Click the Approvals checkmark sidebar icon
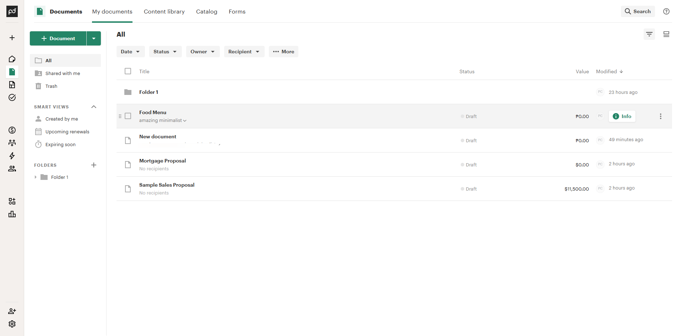The width and height of the screenshot is (682, 336). [x=12, y=97]
